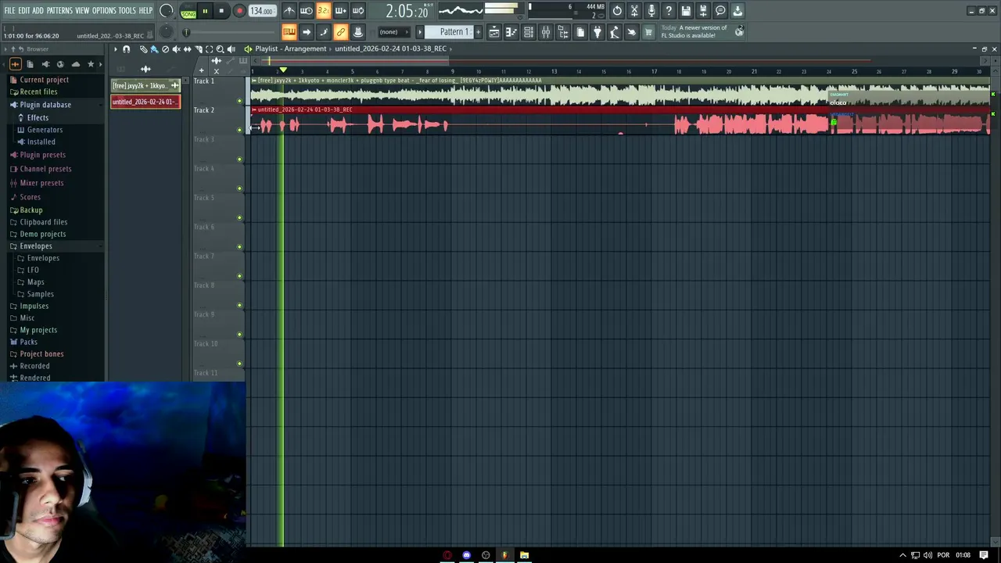The image size is (1001, 563).
Task: Open audio editor scissors icon
Action: [634, 11]
